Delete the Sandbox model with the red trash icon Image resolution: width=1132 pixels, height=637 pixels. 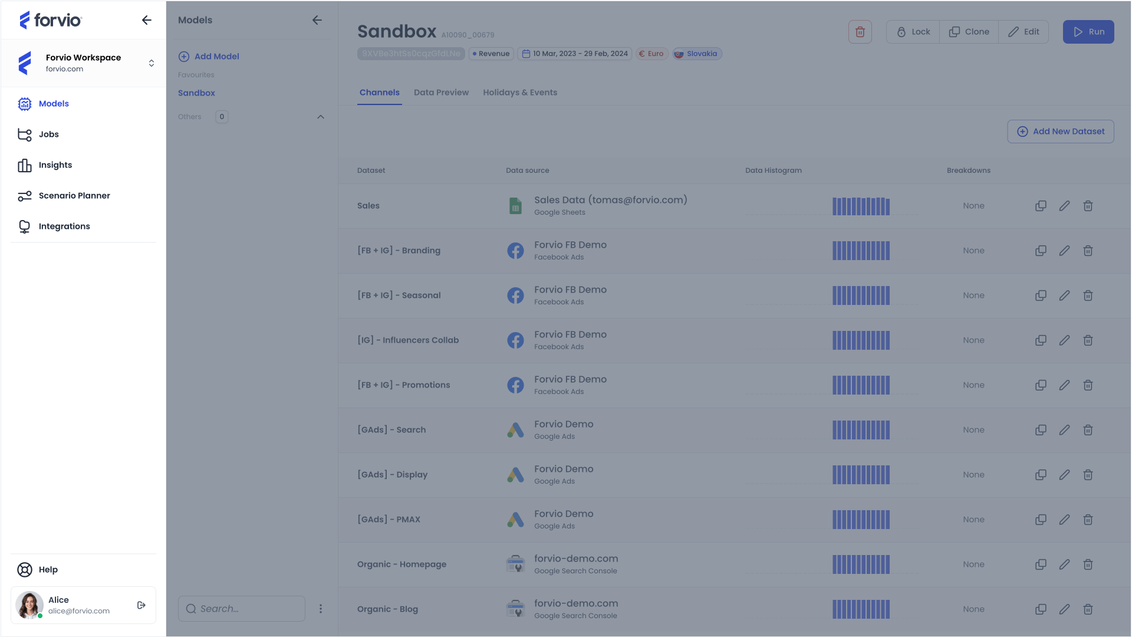[x=860, y=32]
